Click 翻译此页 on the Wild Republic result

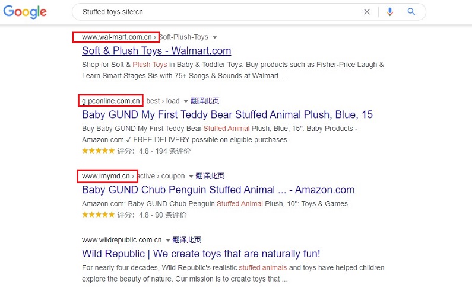(x=186, y=240)
